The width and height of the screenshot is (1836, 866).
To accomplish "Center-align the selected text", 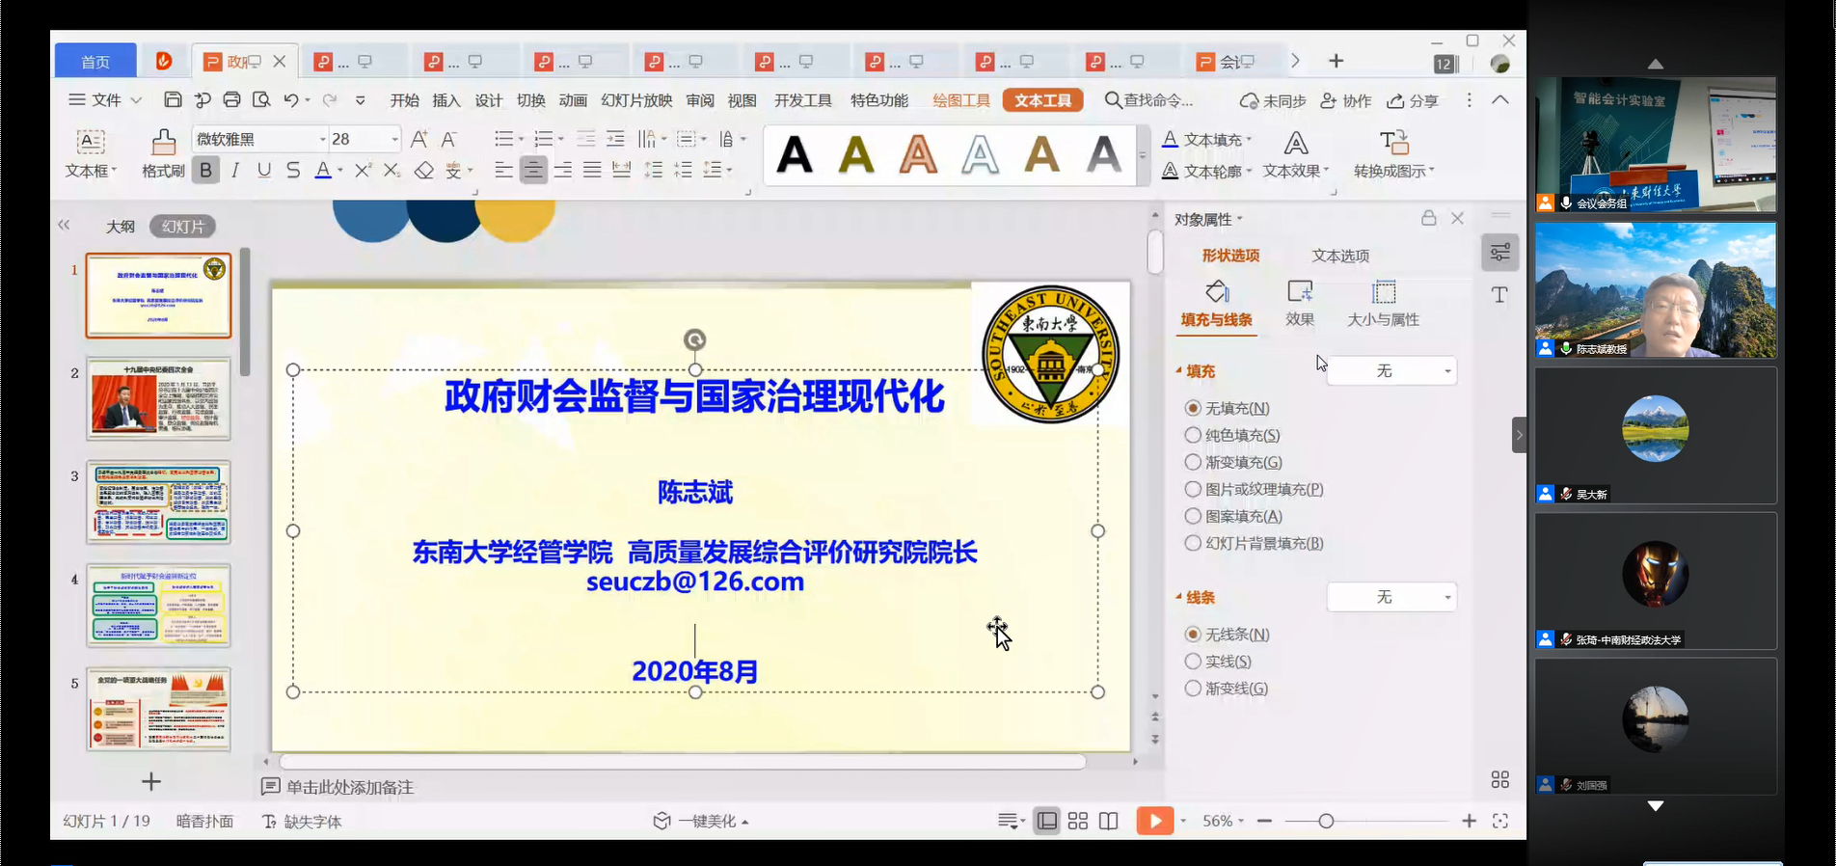I will (x=532, y=171).
